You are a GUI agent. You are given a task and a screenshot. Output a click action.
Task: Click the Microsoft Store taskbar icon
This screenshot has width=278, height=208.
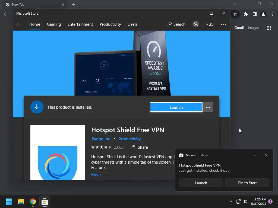(45, 201)
